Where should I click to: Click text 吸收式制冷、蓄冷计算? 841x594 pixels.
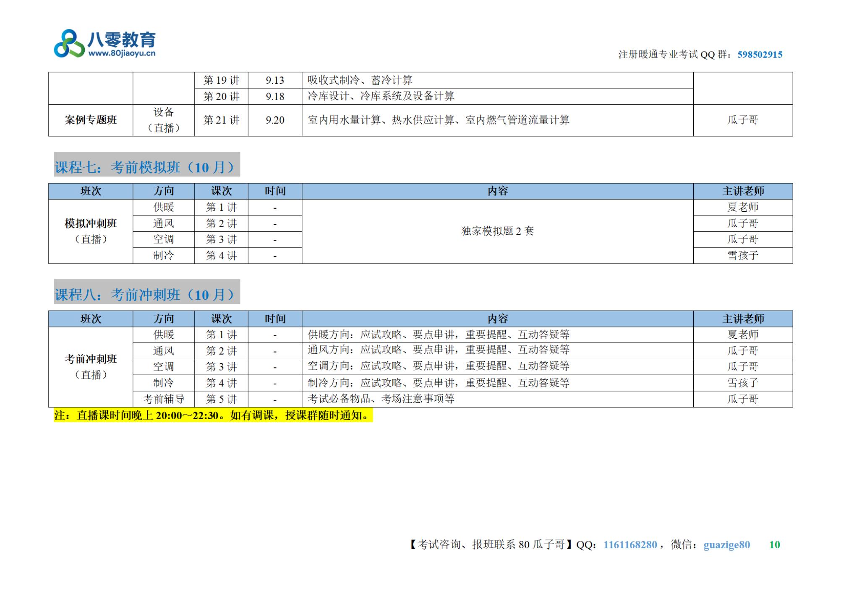click(360, 80)
